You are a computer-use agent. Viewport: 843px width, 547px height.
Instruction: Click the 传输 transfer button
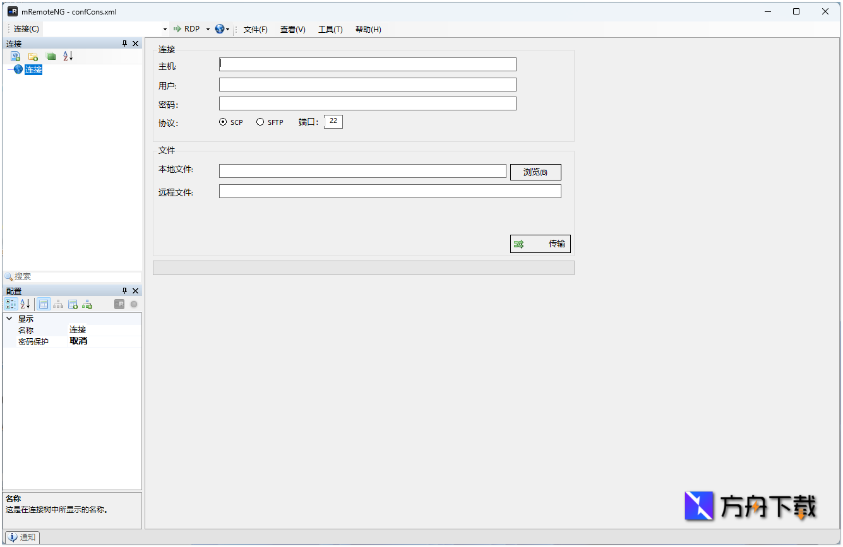541,244
